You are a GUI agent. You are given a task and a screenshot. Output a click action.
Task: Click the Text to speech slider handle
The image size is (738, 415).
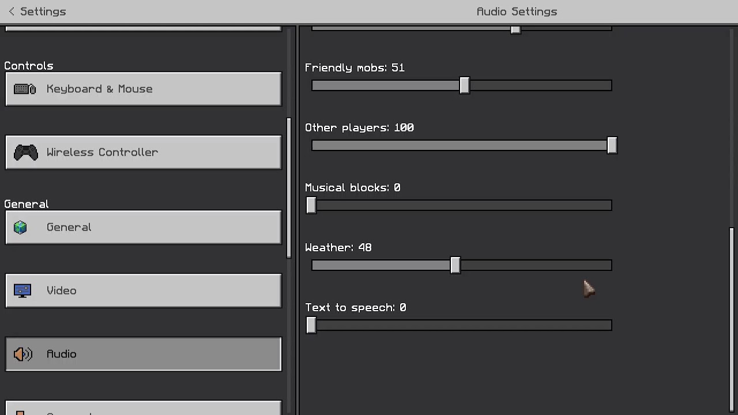pyautogui.click(x=311, y=325)
